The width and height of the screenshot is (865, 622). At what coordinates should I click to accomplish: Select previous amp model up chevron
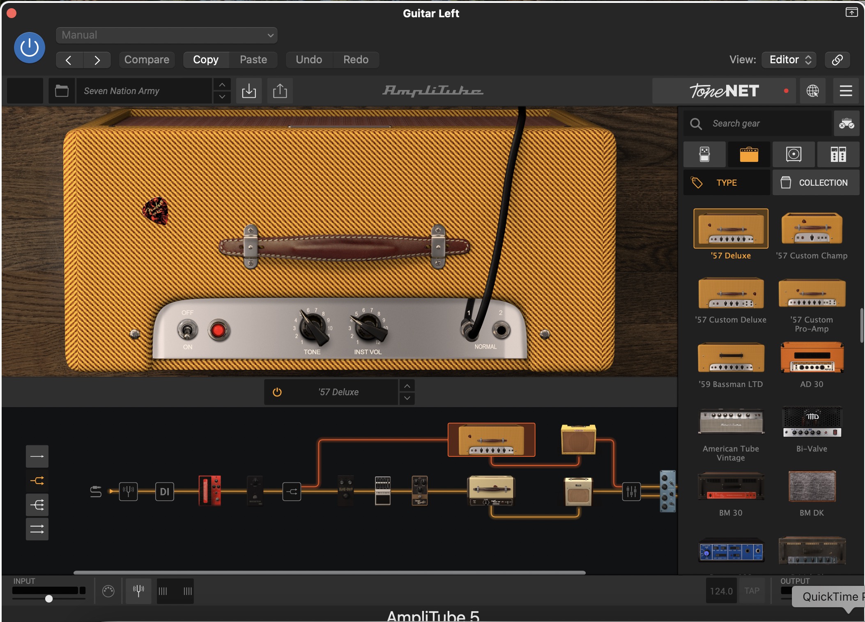point(407,386)
